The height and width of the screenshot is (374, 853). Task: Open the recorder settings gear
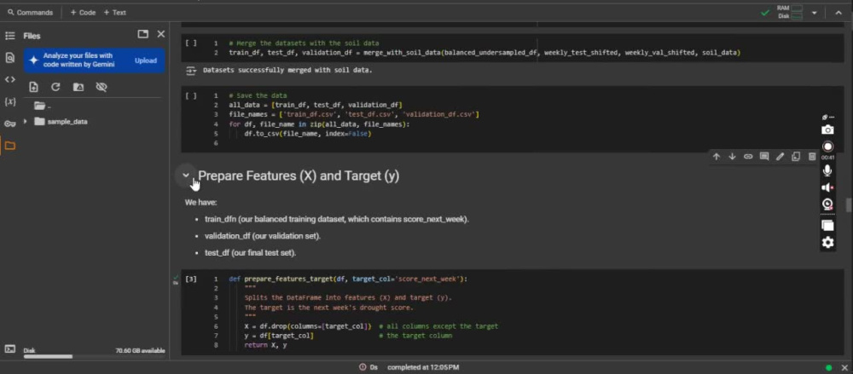827,243
